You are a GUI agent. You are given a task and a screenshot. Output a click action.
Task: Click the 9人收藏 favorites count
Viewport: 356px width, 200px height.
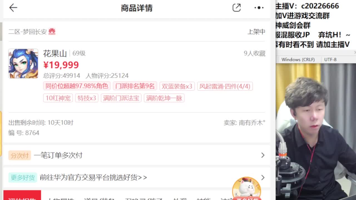point(254,53)
